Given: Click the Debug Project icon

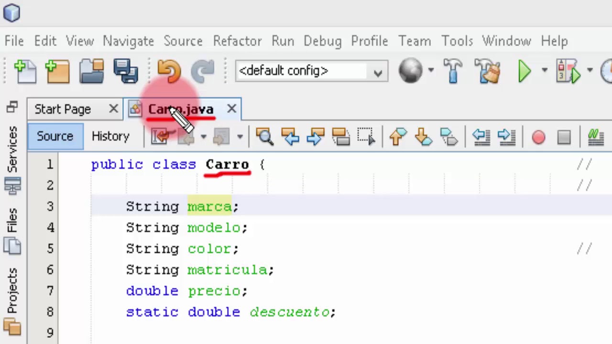Looking at the screenshot, I should [x=568, y=71].
